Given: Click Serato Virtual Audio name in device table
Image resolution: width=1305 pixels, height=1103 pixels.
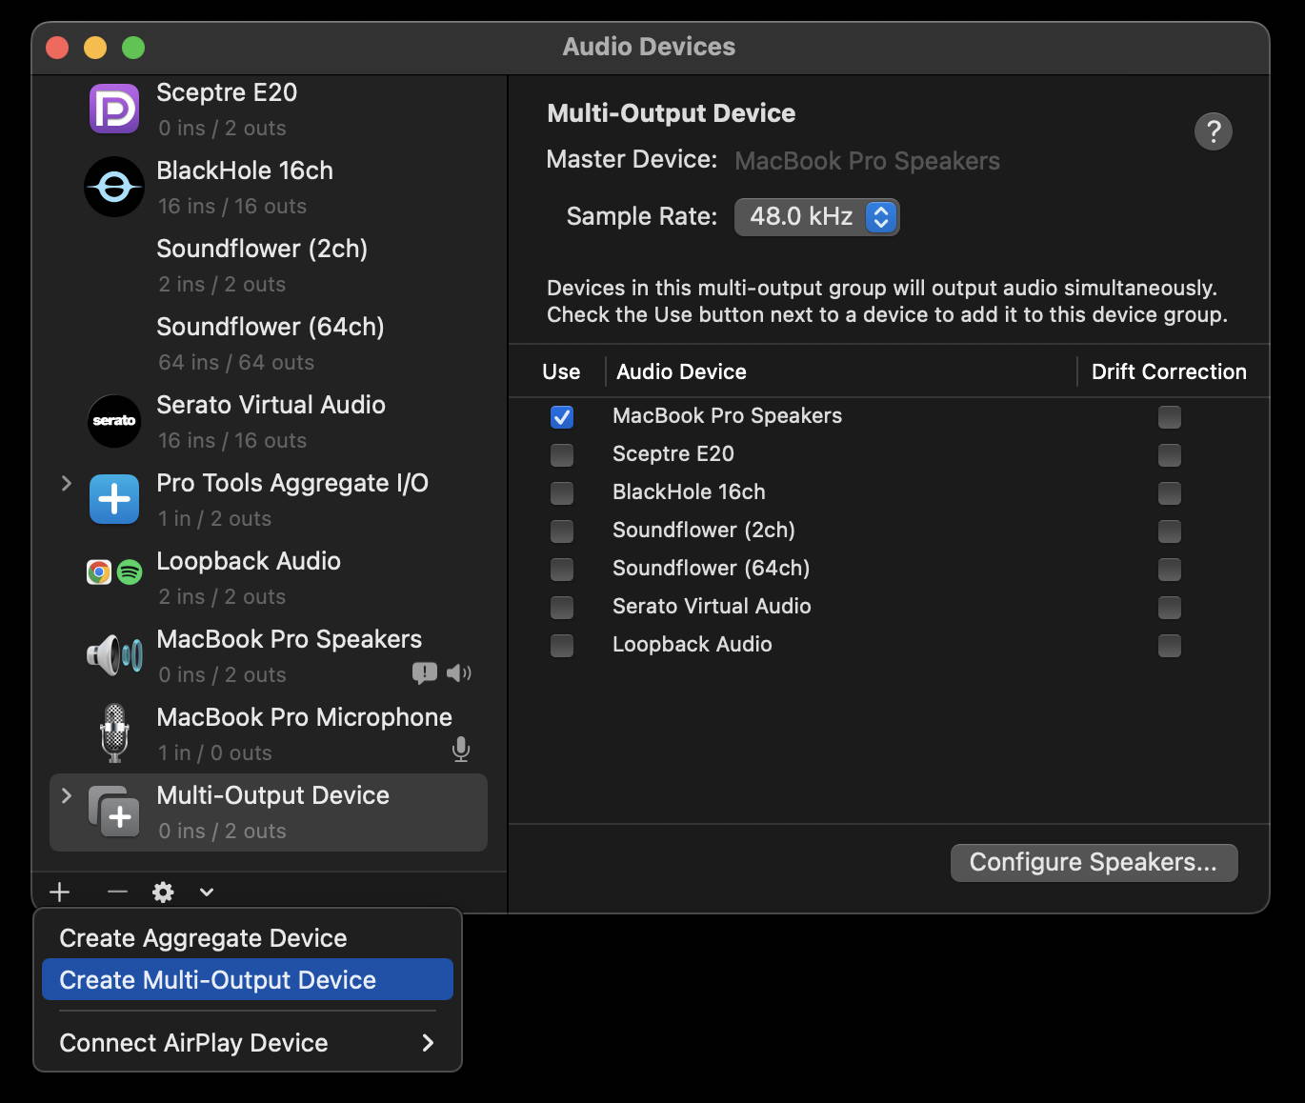Looking at the screenshot, I should tap(712, 607).
